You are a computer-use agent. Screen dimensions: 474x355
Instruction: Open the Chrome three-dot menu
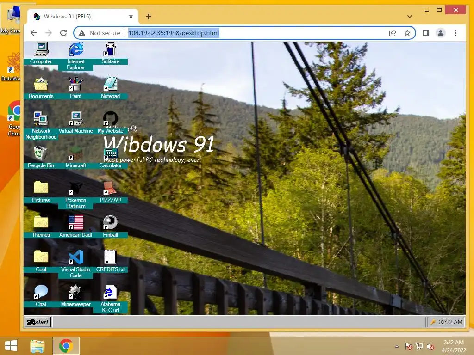[455, 33]
